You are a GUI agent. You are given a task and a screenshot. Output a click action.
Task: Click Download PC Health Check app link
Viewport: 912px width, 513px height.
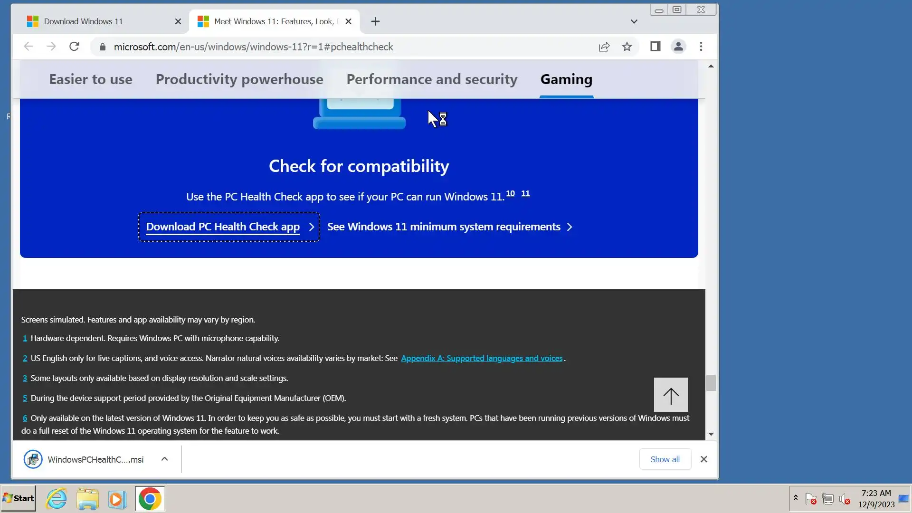point(223,227)
